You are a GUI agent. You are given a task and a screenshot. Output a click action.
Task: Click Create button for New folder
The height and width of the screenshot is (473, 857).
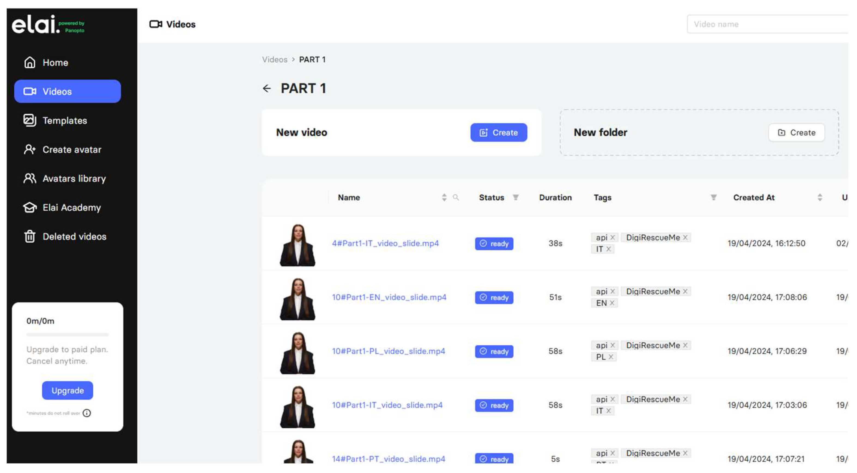pos(797,133)
